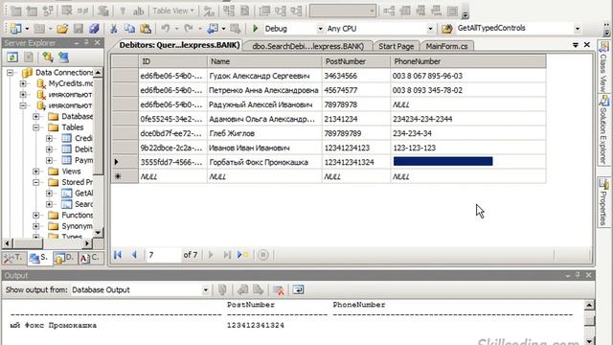Click the Navigate Backward icon
This screenshot has height=345, width=613.
click(x=213, y=29)
